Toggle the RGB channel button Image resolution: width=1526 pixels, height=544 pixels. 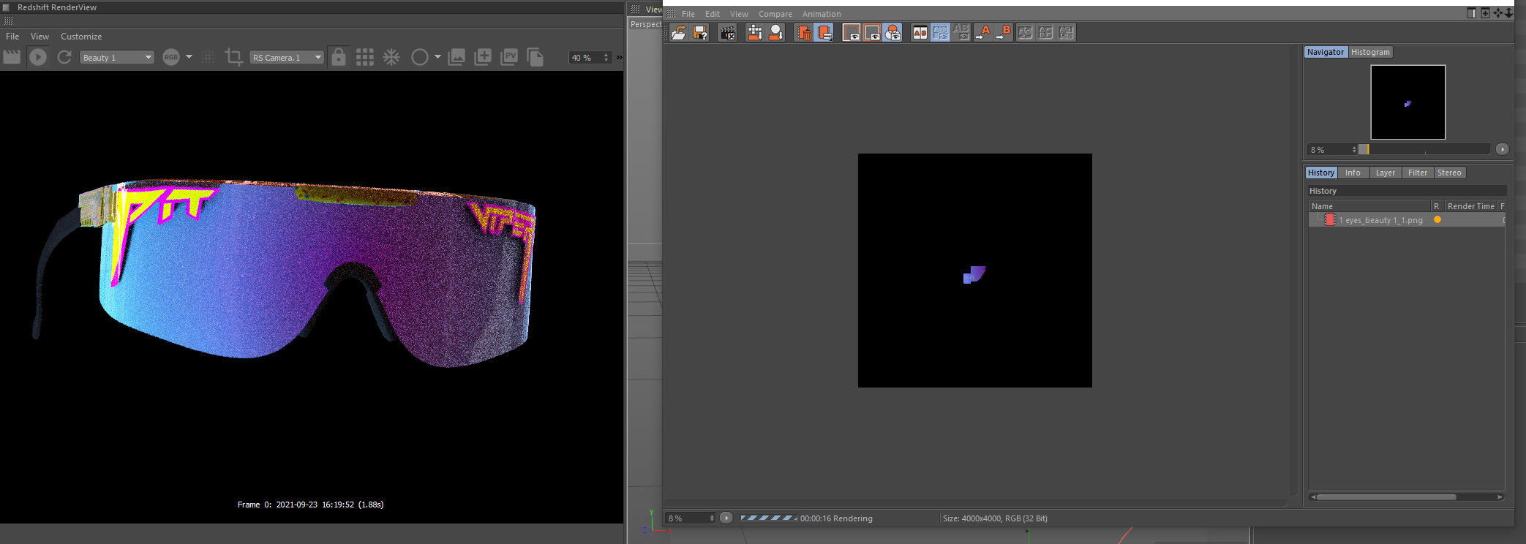click(171, 57)
